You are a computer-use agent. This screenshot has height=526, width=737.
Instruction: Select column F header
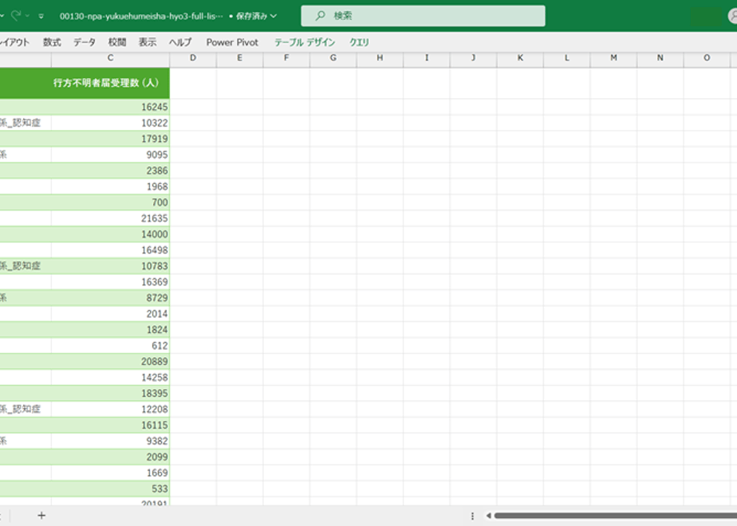pyautogui.click(x=286, y=57)
